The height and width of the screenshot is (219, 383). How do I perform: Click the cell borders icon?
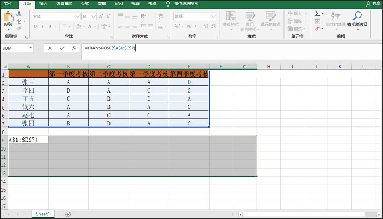pos(64,26)
